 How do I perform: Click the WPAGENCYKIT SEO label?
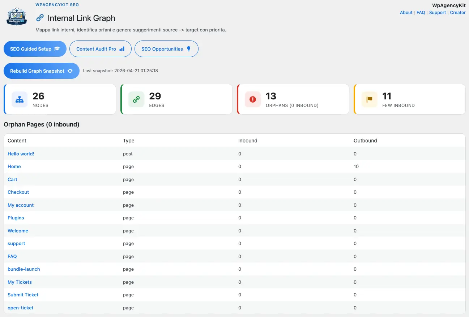[57, 5]
